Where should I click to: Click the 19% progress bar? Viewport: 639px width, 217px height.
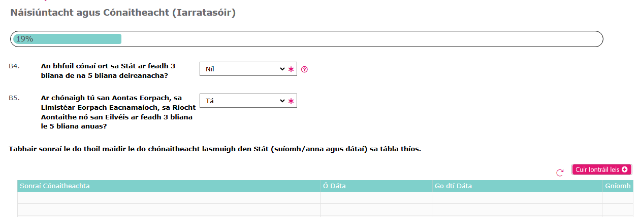pyautogui.click(x=67, y=39)
